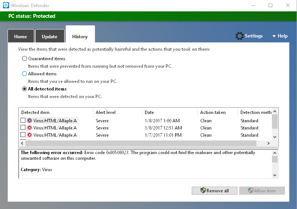Click the Category: Virus line
The image size is (297, 209).
click(x=36, y=170)
